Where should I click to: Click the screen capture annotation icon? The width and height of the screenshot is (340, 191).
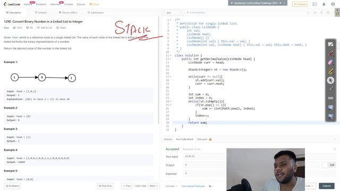click(x=330, y=107)
